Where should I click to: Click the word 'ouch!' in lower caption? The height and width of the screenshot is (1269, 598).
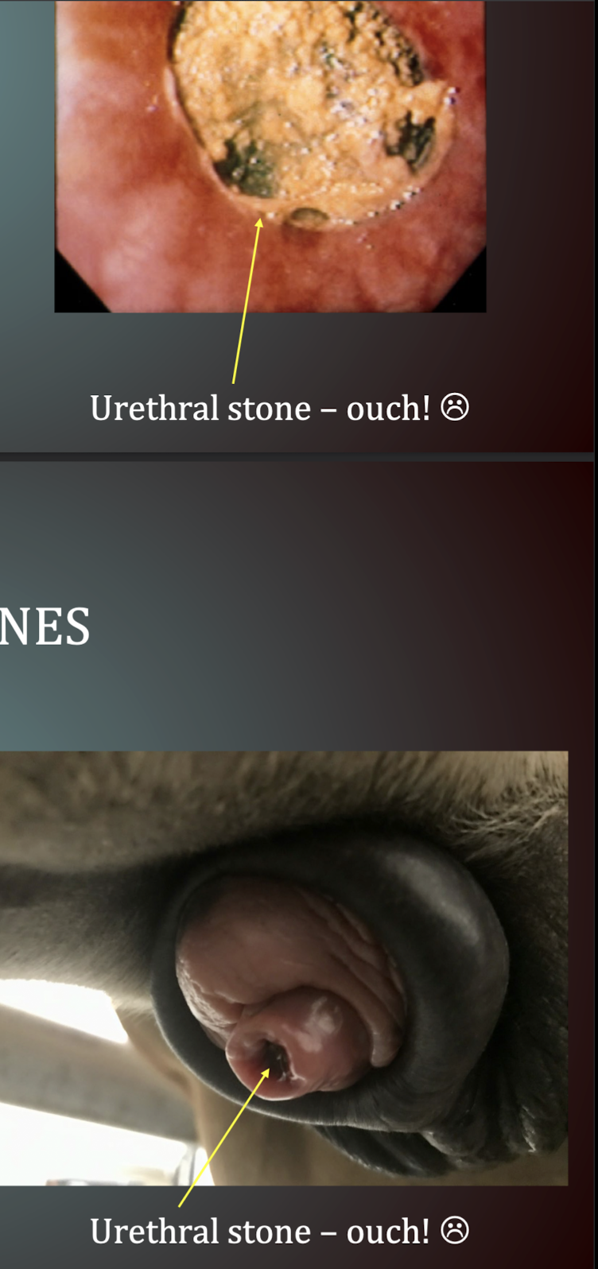[388, 1231]
